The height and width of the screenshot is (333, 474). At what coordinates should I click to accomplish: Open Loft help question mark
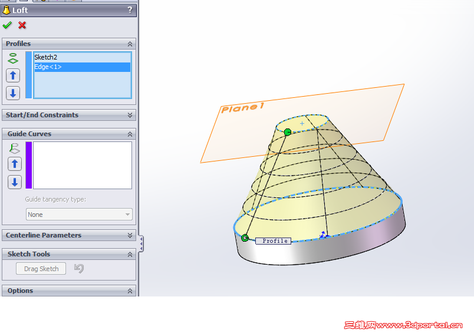click(x=130, y=10)
